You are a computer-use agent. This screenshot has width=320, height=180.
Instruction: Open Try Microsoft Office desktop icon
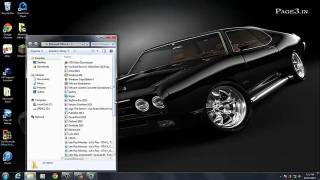coord(7,138)
